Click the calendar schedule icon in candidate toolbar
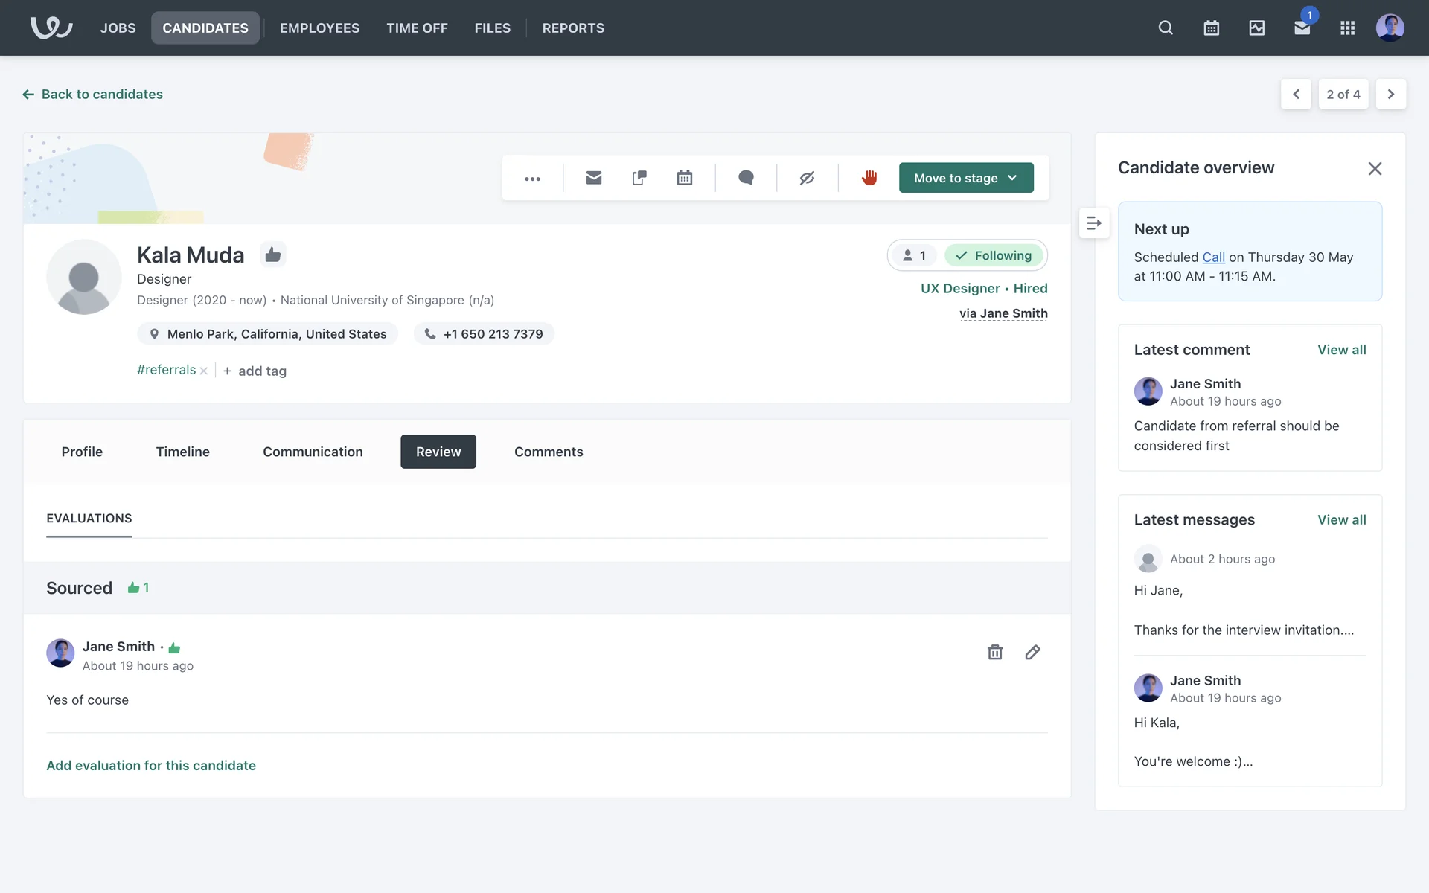Viewport: 1429px width, 893px height. pos(684,178)
